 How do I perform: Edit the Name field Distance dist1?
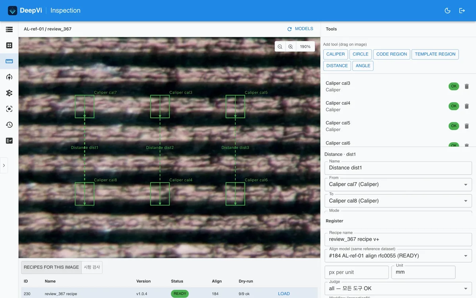click(398, 168)
